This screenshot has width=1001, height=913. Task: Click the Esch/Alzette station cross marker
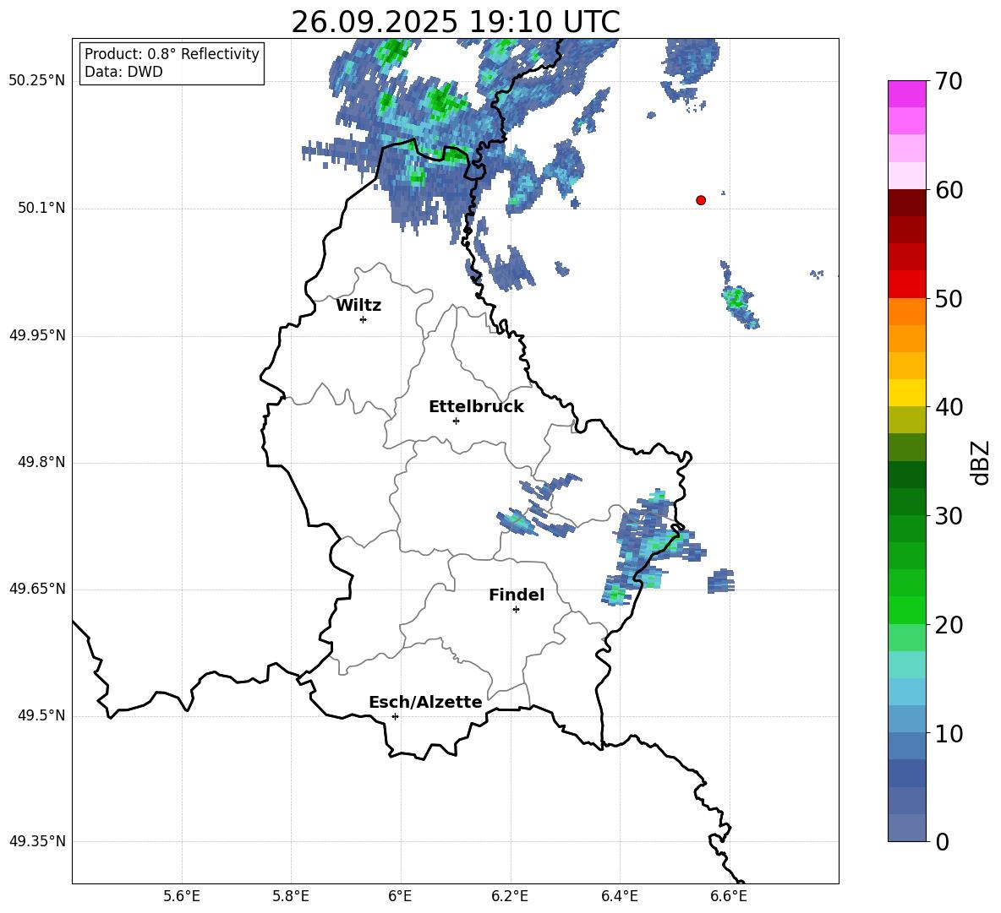tap(395, 716)
